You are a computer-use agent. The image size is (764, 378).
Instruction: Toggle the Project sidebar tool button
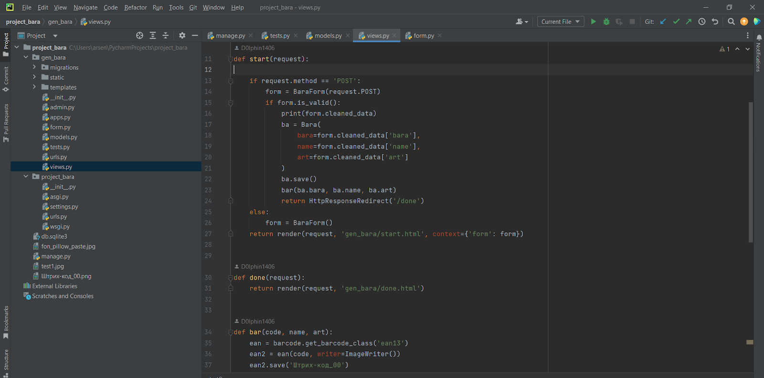pyautogui.click(x=6, y=44)
